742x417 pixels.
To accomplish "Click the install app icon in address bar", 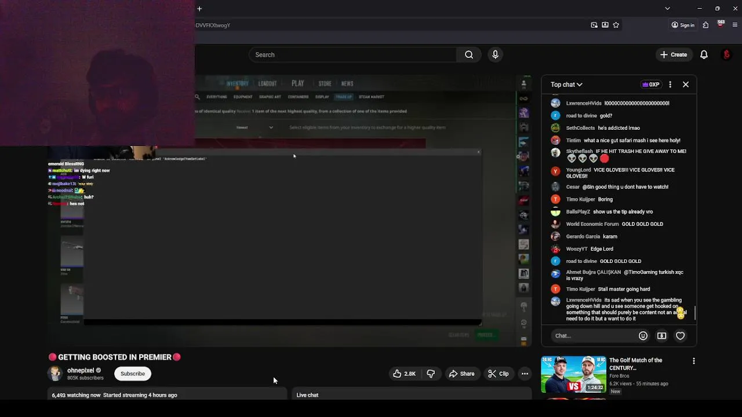I will [x=605, y=25].
